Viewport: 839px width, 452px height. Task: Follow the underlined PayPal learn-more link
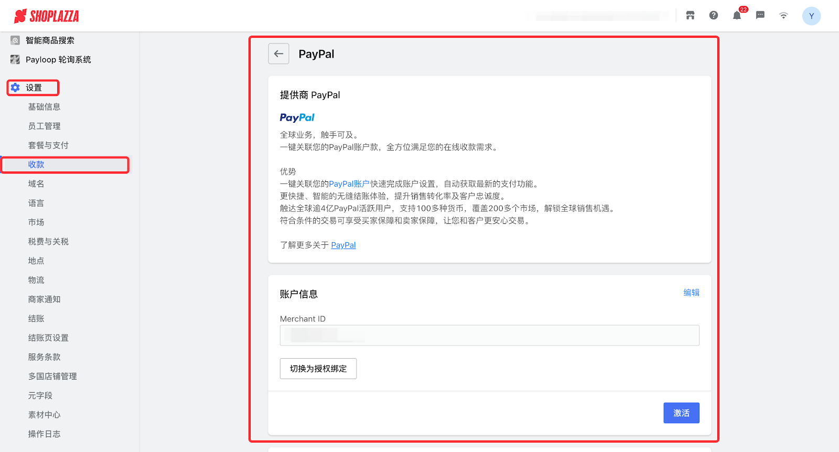pos(343,245)
